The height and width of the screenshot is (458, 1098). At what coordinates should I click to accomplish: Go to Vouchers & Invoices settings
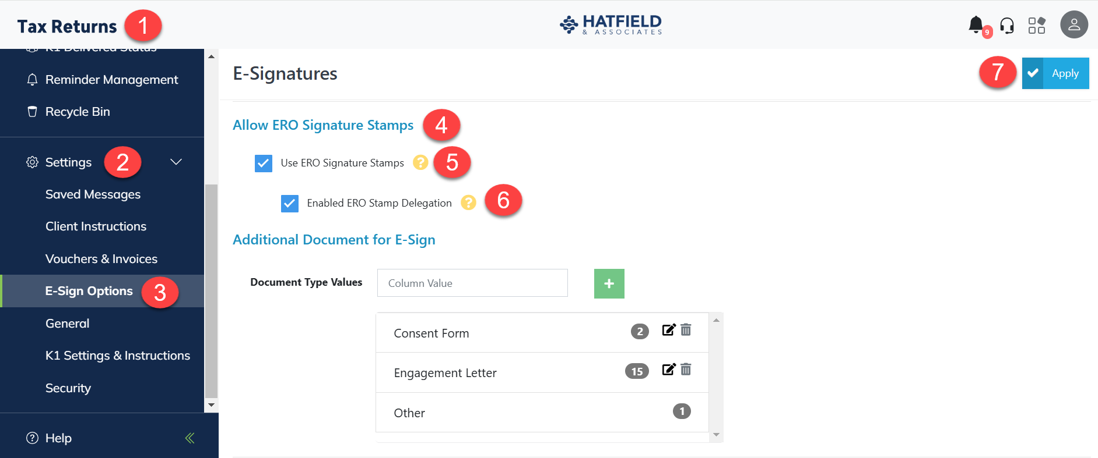tap(101, 259)
